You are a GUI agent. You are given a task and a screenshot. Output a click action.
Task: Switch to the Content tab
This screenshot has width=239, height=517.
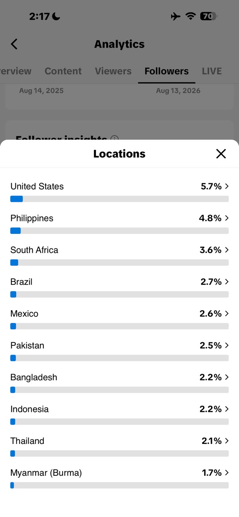click(63, 71)
